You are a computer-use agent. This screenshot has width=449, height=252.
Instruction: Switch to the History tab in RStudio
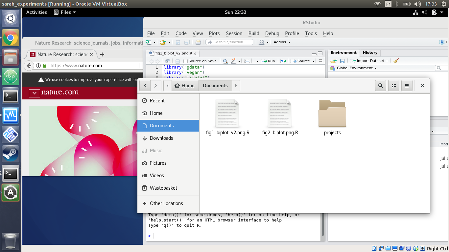coord(370,52)
